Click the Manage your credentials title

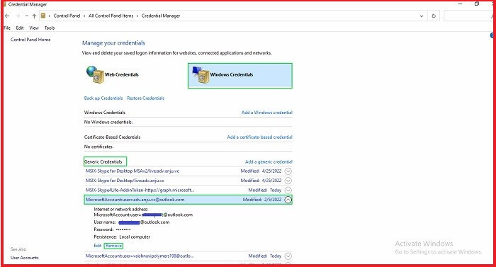coord(113,43)
